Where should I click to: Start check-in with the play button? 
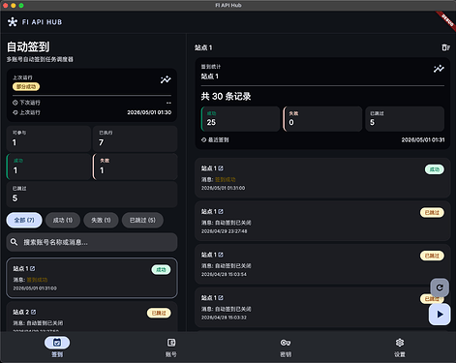440,314
